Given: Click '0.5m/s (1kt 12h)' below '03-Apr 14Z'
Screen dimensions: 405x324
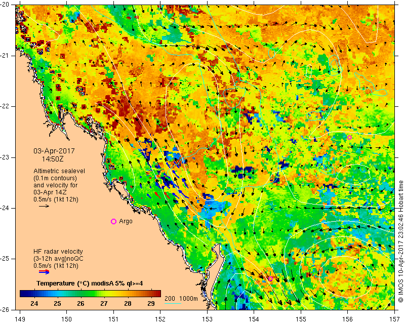Looking at the screenshot, I should point(56,199).
